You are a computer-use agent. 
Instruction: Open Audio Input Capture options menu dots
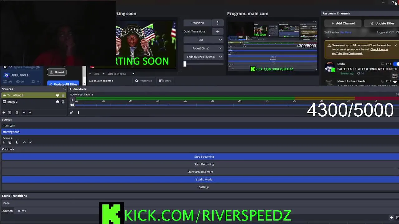(72, 100)
